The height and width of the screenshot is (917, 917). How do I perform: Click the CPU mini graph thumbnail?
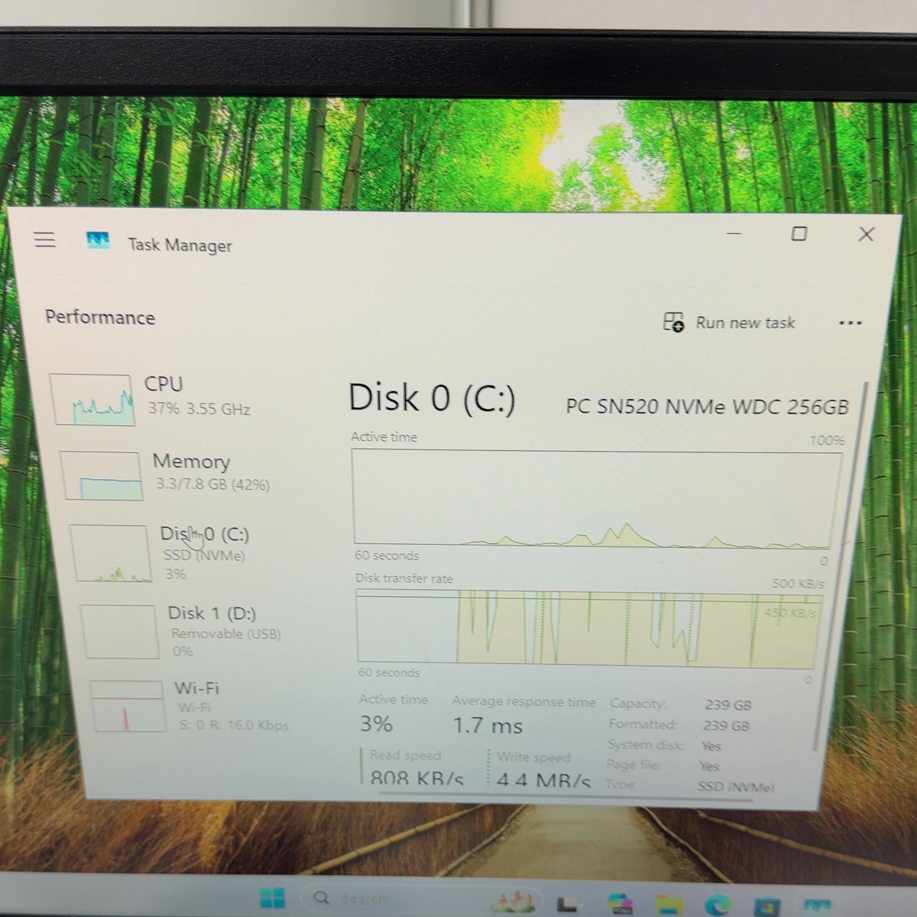(92, 400)
